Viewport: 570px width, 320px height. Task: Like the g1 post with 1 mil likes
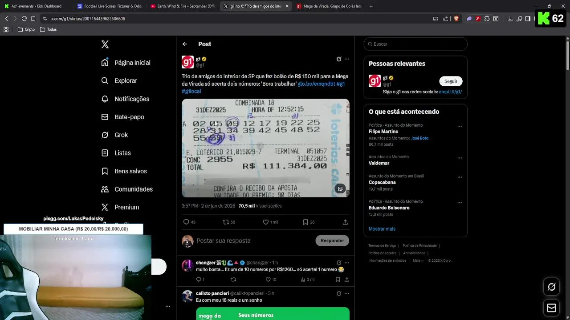(270, 222)
